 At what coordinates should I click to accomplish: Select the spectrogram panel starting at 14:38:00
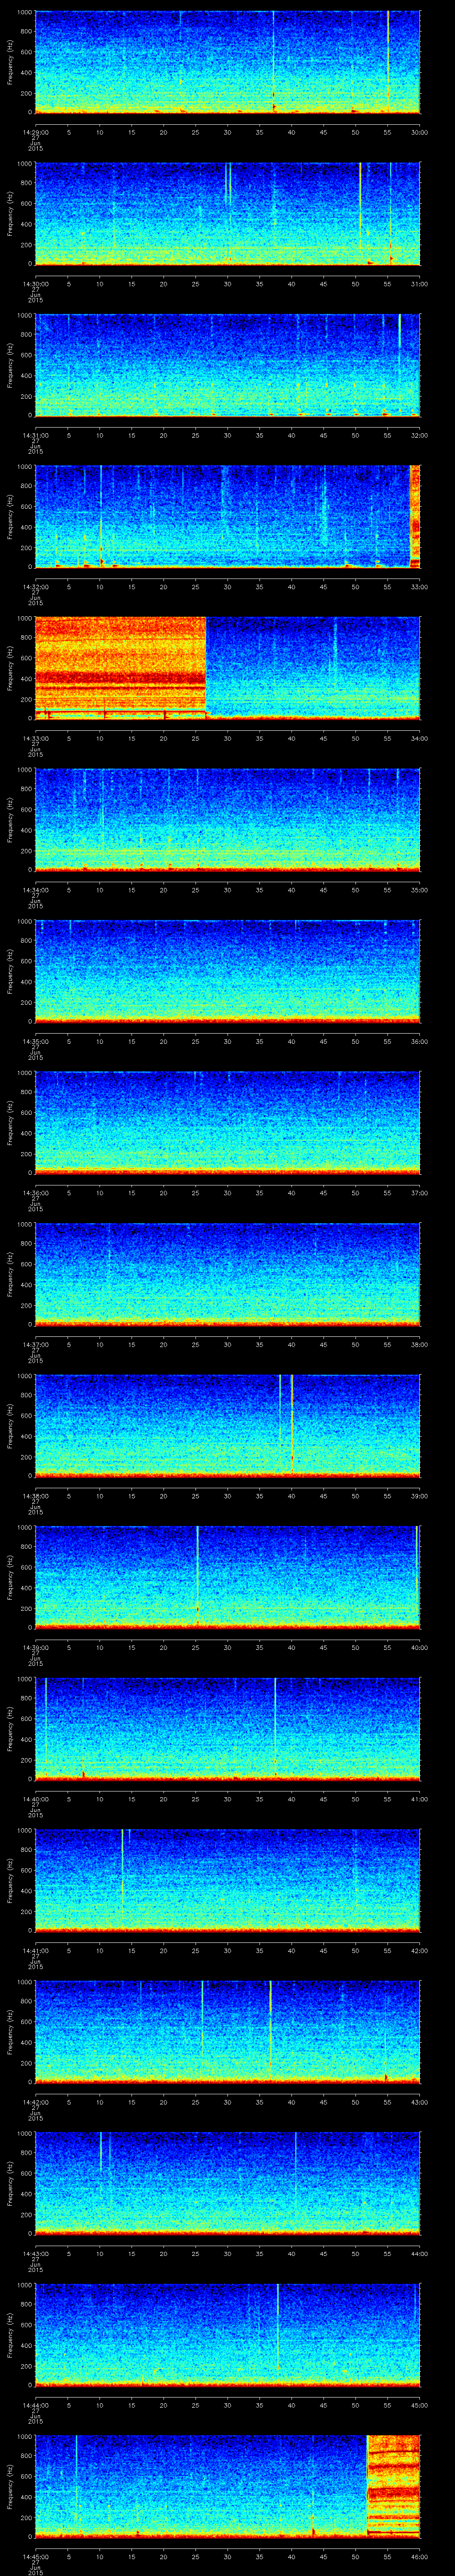(227, 1426)
